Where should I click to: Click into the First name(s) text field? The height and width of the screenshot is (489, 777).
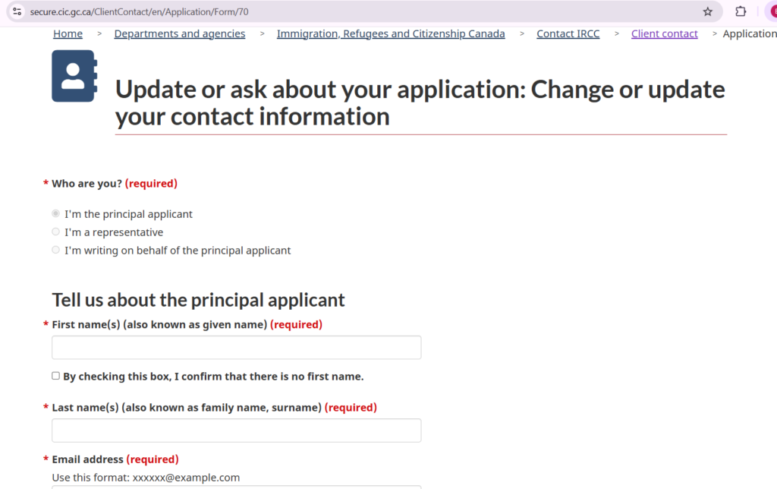pos(236,348)
